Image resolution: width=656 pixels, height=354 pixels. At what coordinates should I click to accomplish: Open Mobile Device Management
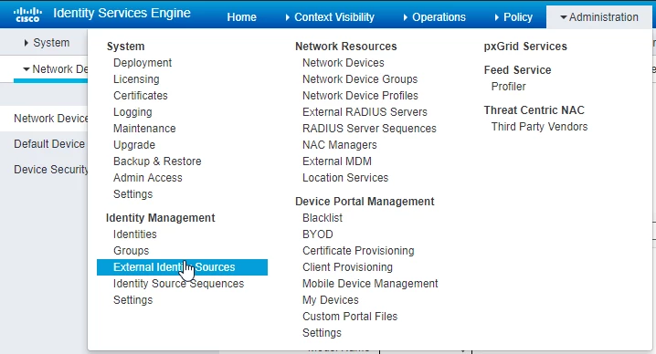coord(370,284)
